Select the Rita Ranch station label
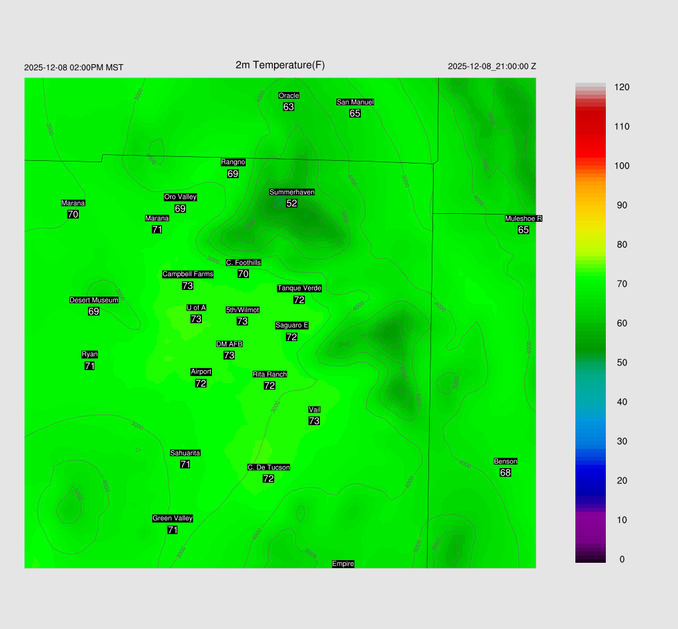Viewport: 678px width, 629px height. (x=269, y=374)
